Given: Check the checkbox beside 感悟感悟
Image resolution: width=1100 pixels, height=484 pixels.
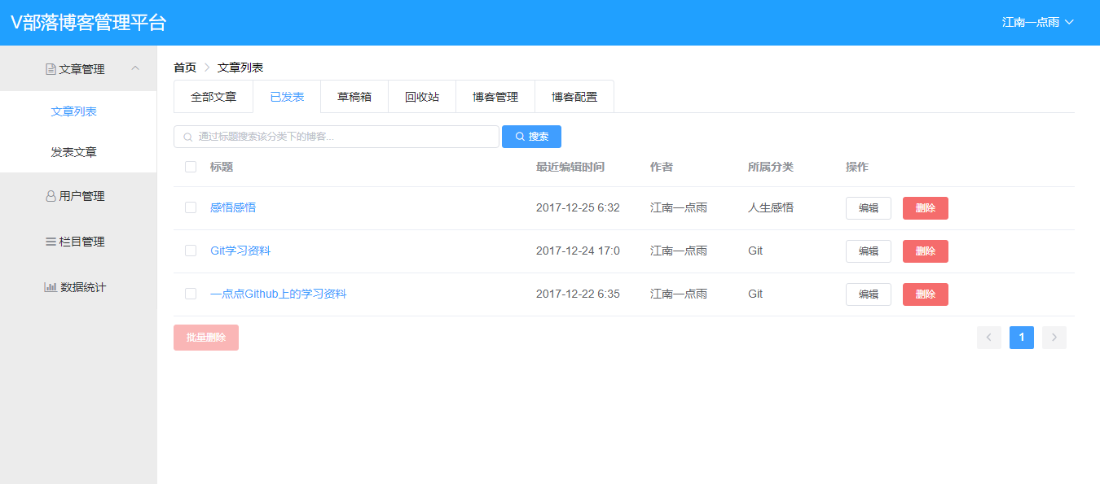Looking at the screenshot, I should 190,207.
